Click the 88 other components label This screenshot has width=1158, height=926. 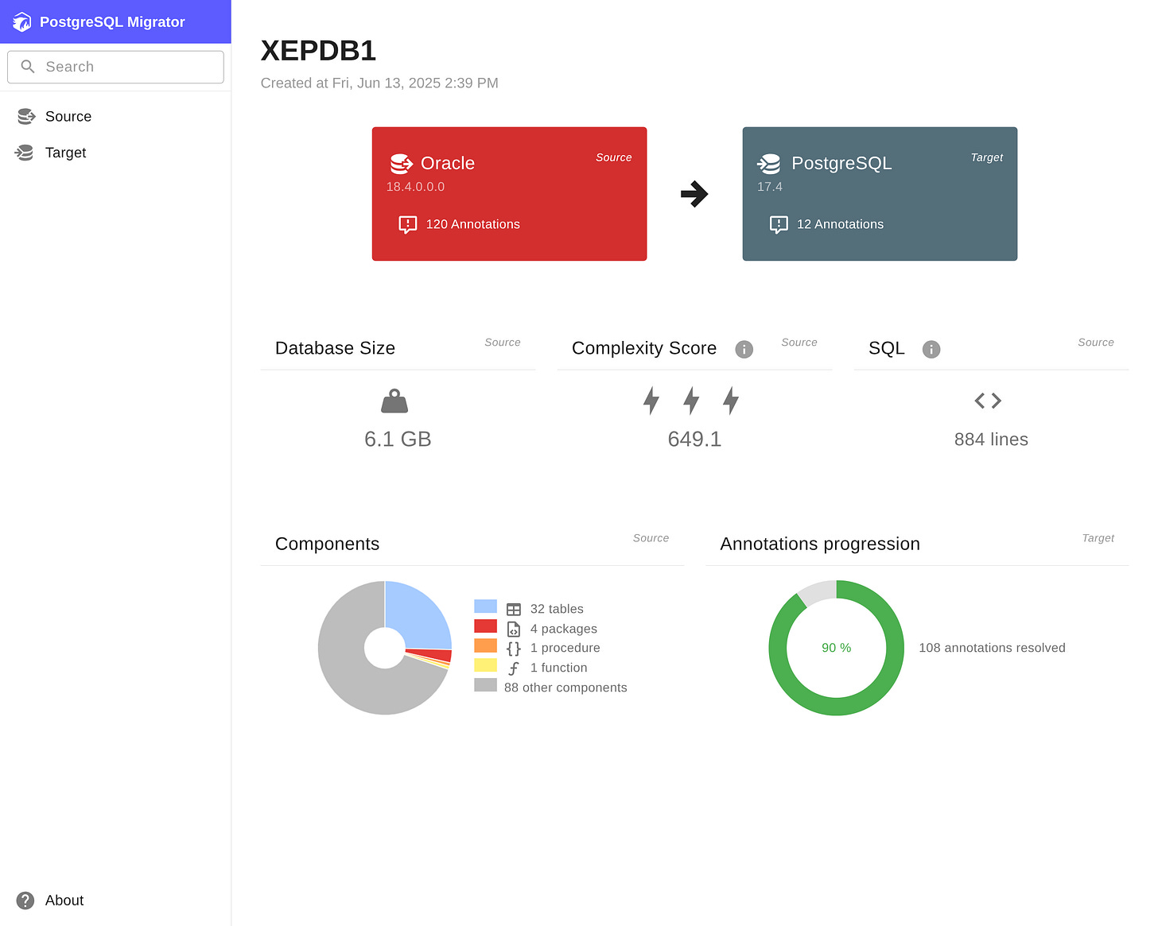click(x=565, y=688)
